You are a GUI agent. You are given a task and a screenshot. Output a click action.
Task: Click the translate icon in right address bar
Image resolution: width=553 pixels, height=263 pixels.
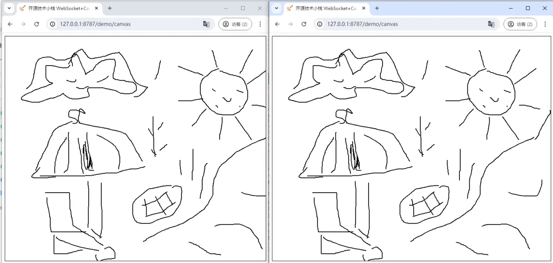tap(491, 24)
